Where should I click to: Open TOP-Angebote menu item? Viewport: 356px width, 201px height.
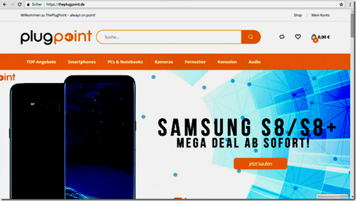click(41, 62)
